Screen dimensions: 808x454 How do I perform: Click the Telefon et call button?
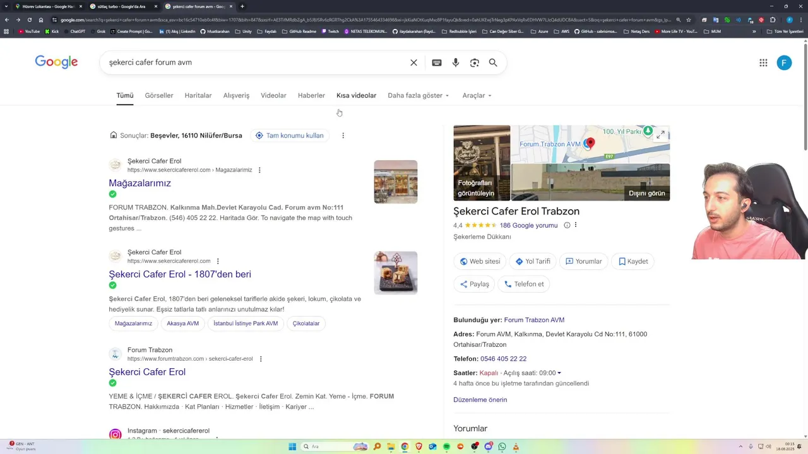pos(524,284)
